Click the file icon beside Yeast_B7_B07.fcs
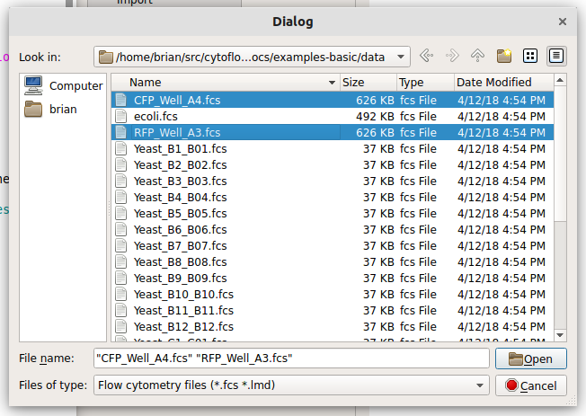The image size is (586, 416). [x=120, y=245]
